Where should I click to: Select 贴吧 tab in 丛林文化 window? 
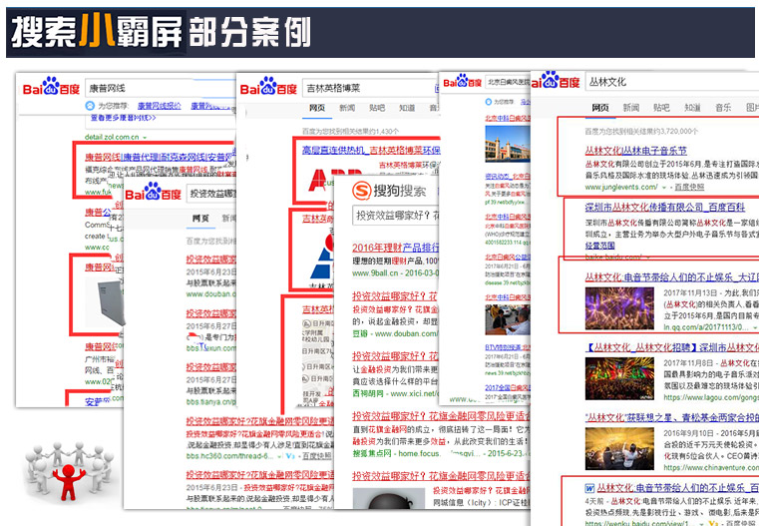pyautogui.click(x=661, y=108)
